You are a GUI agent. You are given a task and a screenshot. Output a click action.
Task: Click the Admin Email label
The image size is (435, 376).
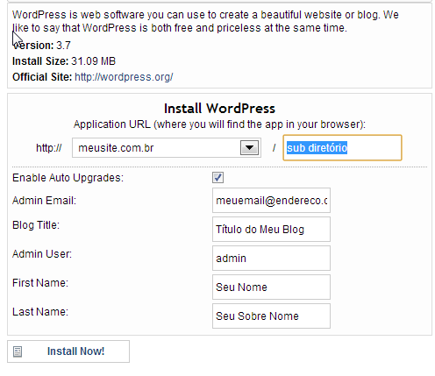44,201
